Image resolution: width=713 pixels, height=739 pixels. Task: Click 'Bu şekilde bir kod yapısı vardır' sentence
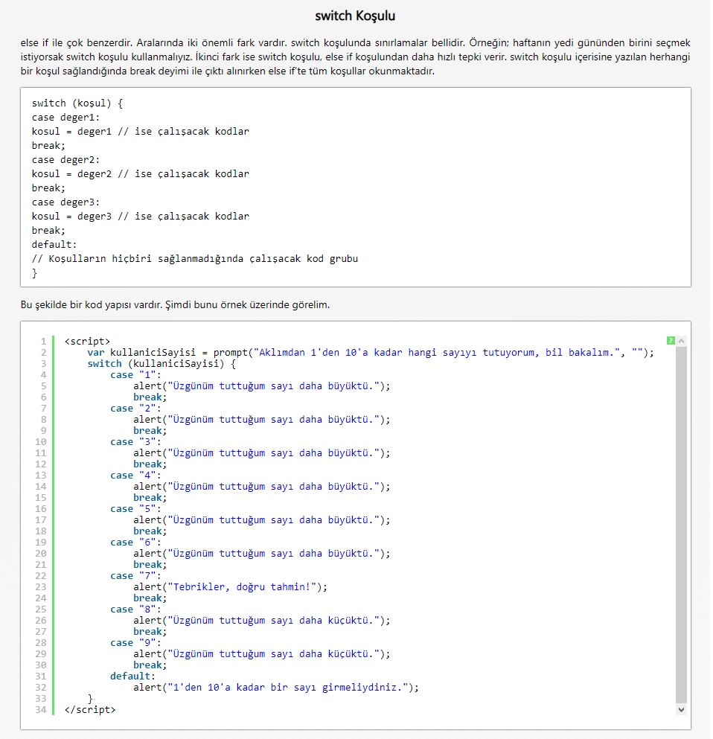coord(176,305)
